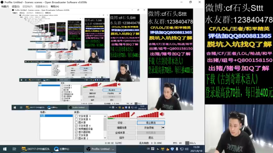Click the sources list scroll down arrow

(105, 138)
